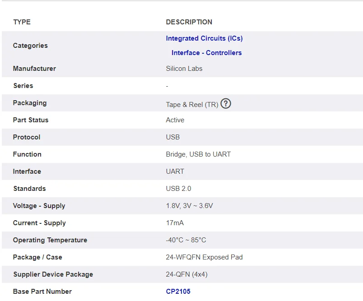Select the Package / Case value 24-WFQFN
Screen dimensions: 363x301
205,257
